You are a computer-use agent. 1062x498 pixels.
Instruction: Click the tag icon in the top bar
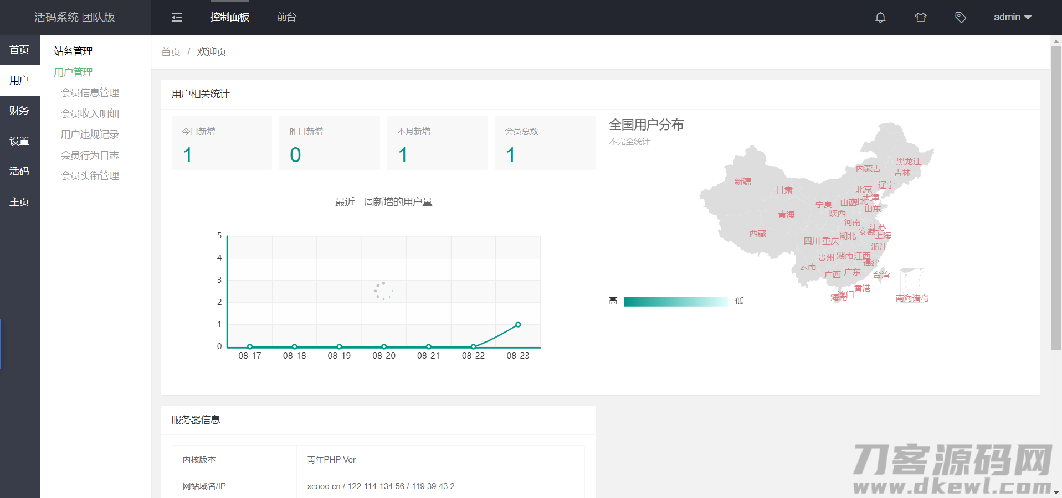(960, 17)
